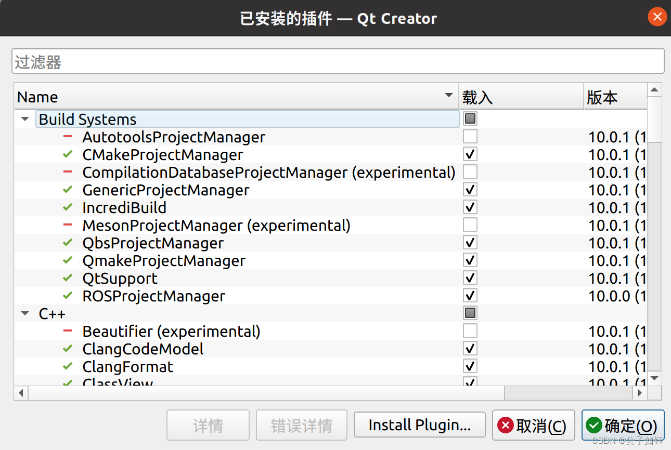Viewport: 671px width, 450px height.
Task: Uncheck the ClangCodeModel load checkbox
Action: [x=470, y=349]
